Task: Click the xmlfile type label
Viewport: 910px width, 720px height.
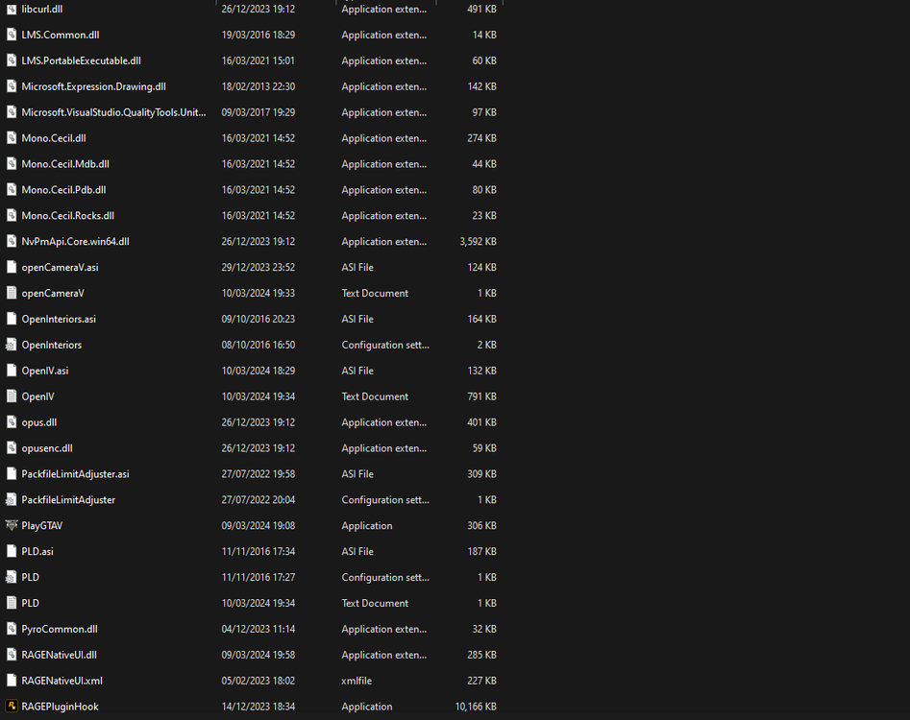Action: 357,681
